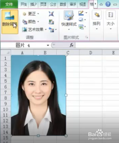Switch to the Home (开始) tab
The image size is (119, 143).
tap(23, 4)
